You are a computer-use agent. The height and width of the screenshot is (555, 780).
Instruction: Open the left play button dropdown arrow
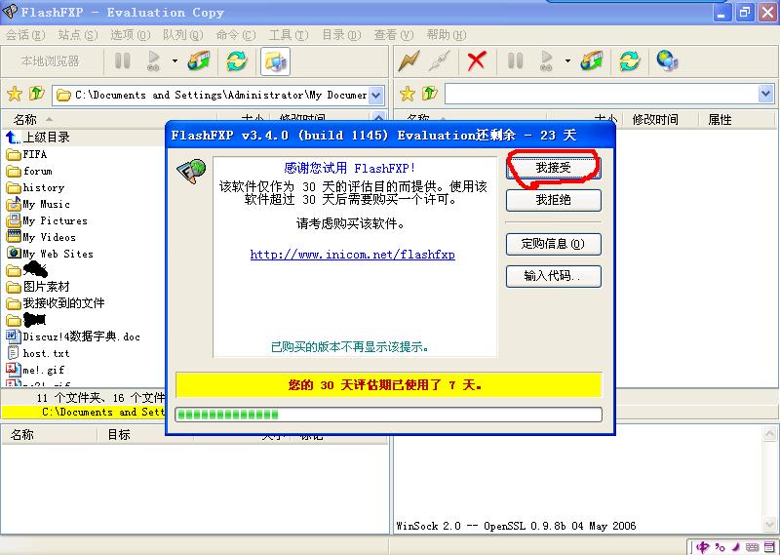[x=175, y=60]
